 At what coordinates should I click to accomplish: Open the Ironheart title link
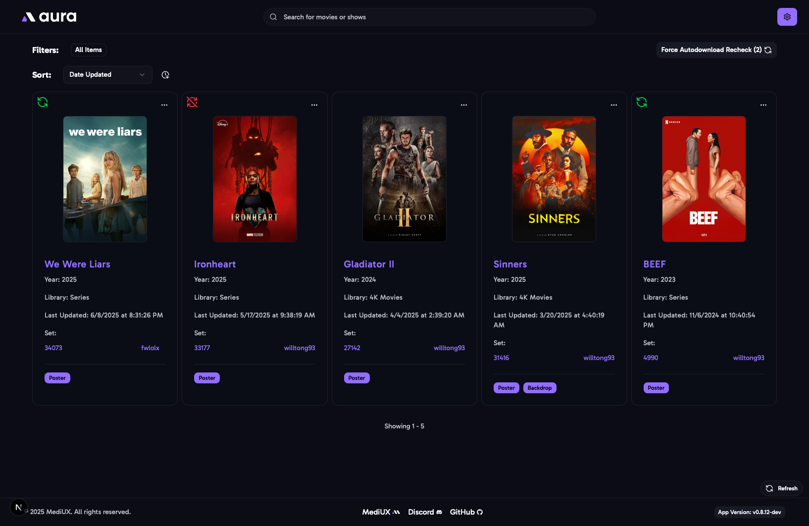(x=215, y=264)
